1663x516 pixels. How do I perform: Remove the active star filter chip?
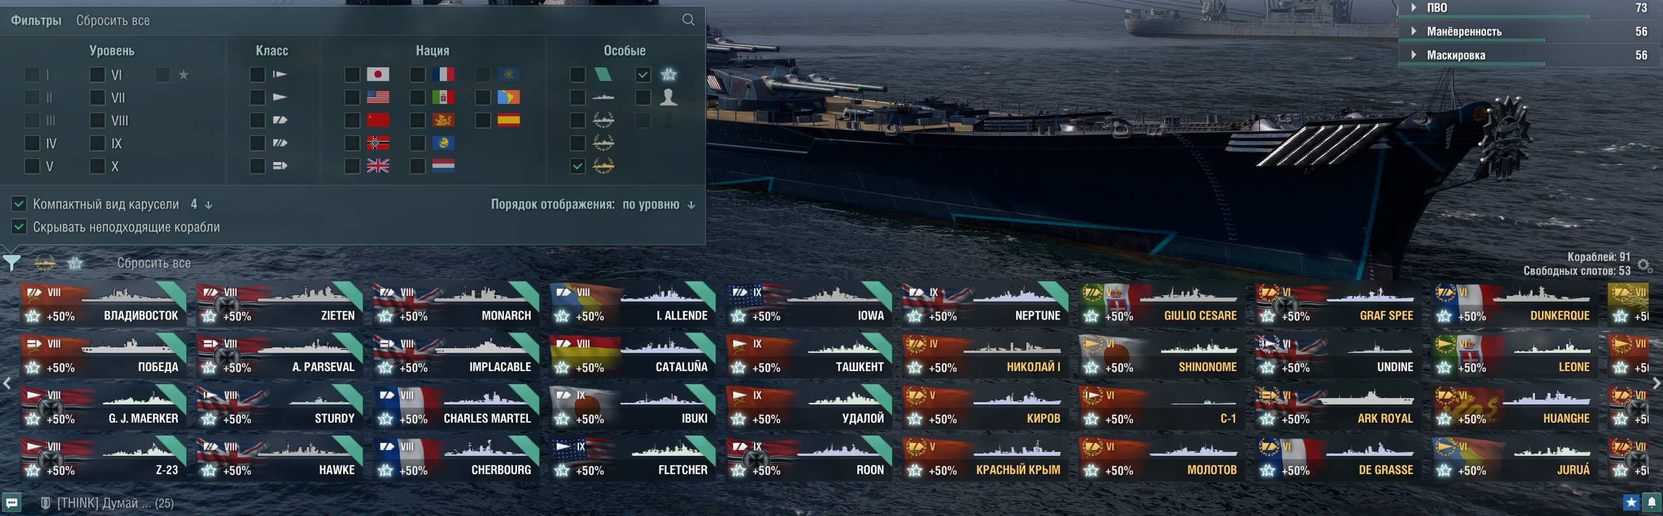click(75, 263)
